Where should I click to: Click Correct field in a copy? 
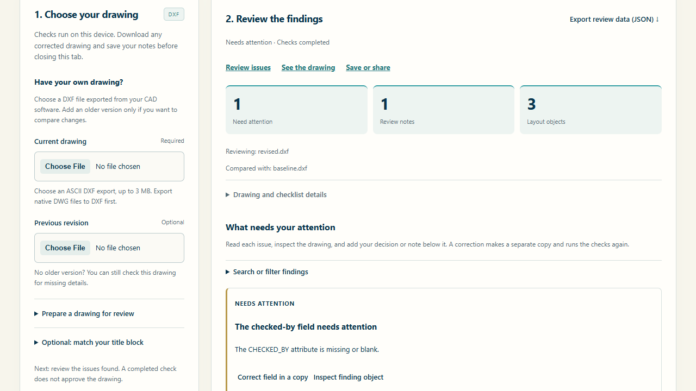273,377
